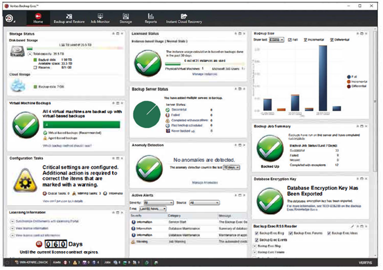Open View configuration task details link
The image size is (383, 270).
pos(63,201)
